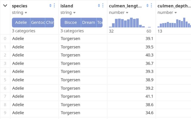191x119 pixels.
Task: Open culmen_length column options menu
Action: tap(152, 6)
